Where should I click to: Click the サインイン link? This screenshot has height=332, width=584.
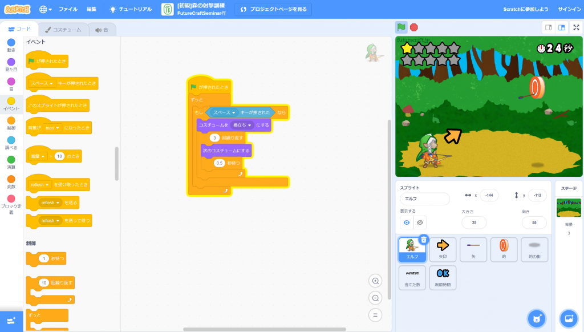click(570, 9)
